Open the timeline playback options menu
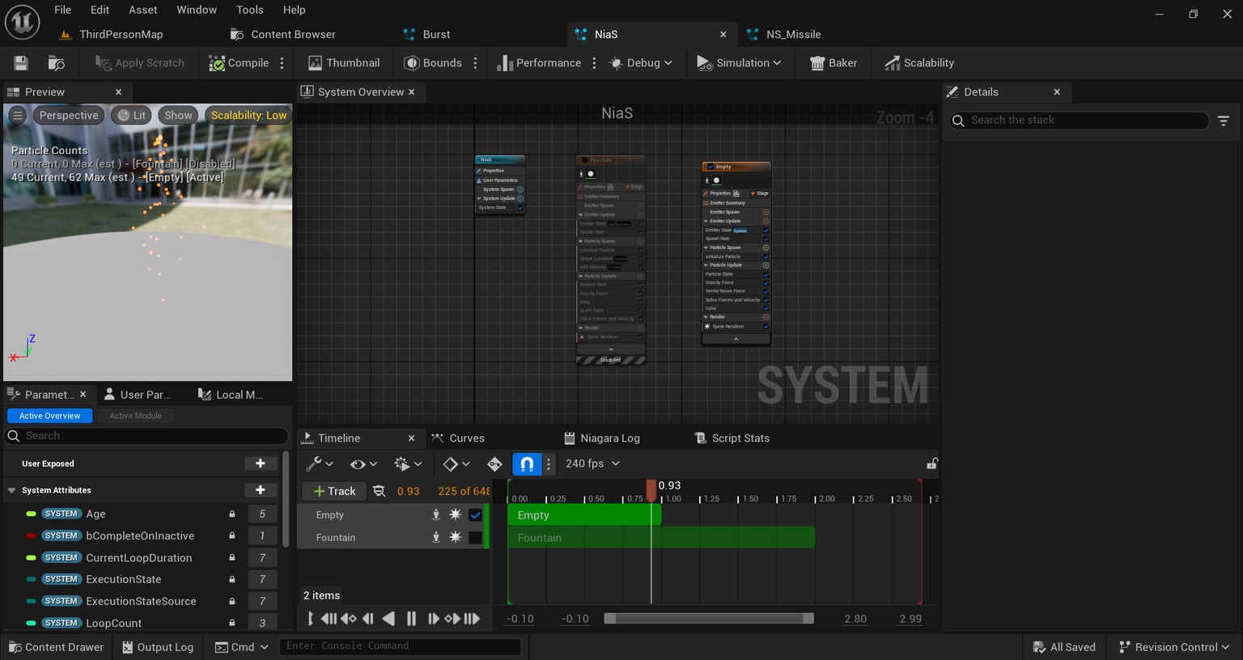Viewport: 1243px width, 660px height. [x=408, y=463]
